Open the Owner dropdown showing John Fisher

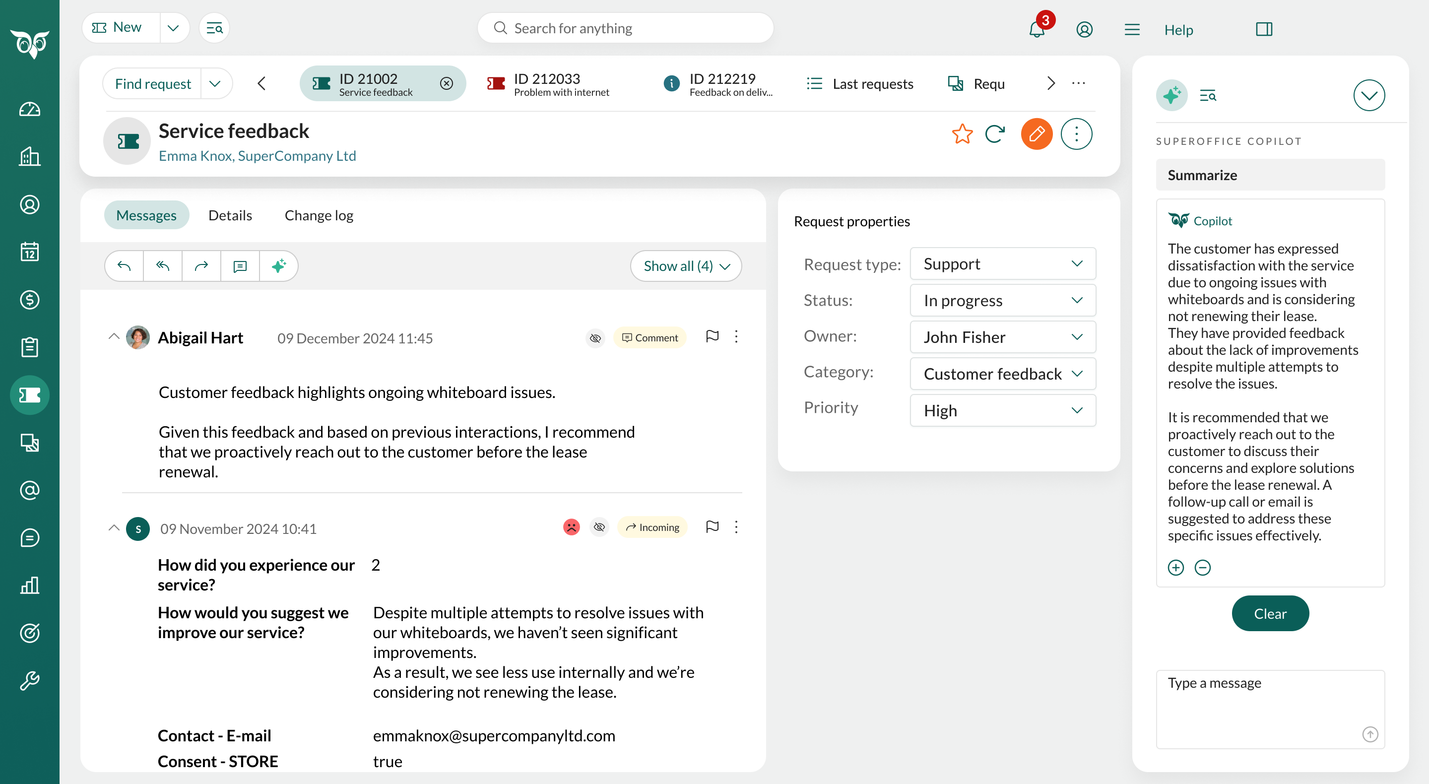(x=1002, y=337)
